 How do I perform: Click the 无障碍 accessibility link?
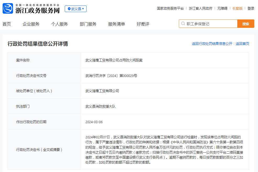coord(222,8)
